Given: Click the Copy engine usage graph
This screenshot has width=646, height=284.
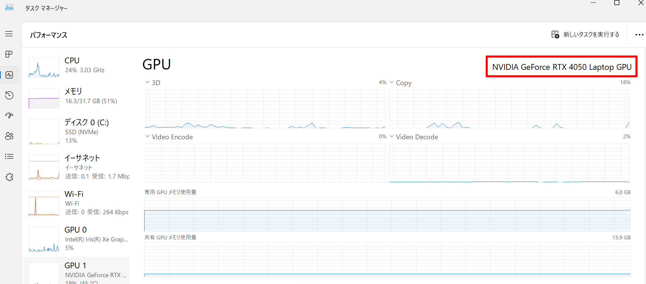Looking at the screenshot, I should (x=509, y=109).
